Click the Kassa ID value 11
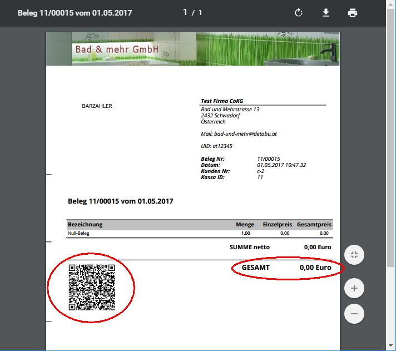This screenshot has height=351, width=396. (260, 177)
